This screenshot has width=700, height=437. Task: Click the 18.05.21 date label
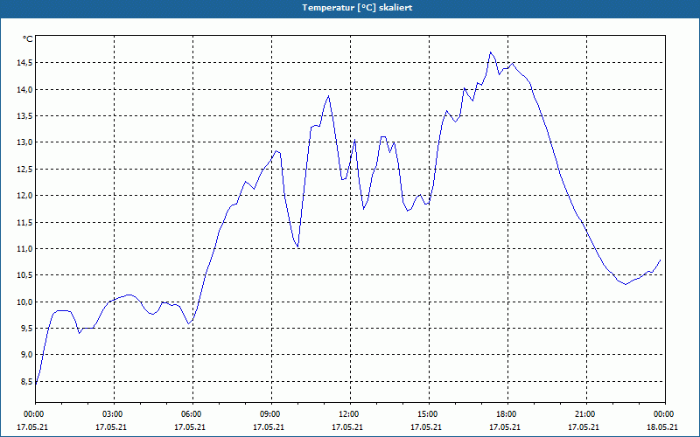662,427
